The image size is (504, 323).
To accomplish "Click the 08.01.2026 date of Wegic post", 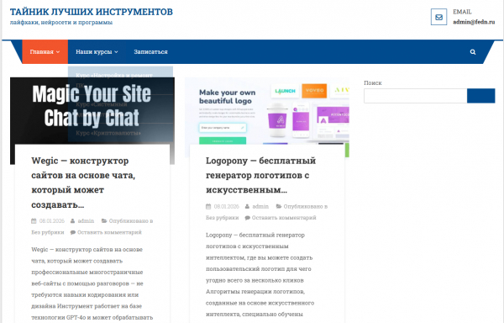I will [x=52, y=221].
